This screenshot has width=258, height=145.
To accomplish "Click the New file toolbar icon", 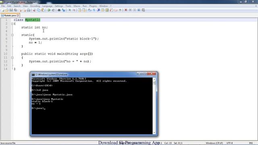I will point(3,10).
